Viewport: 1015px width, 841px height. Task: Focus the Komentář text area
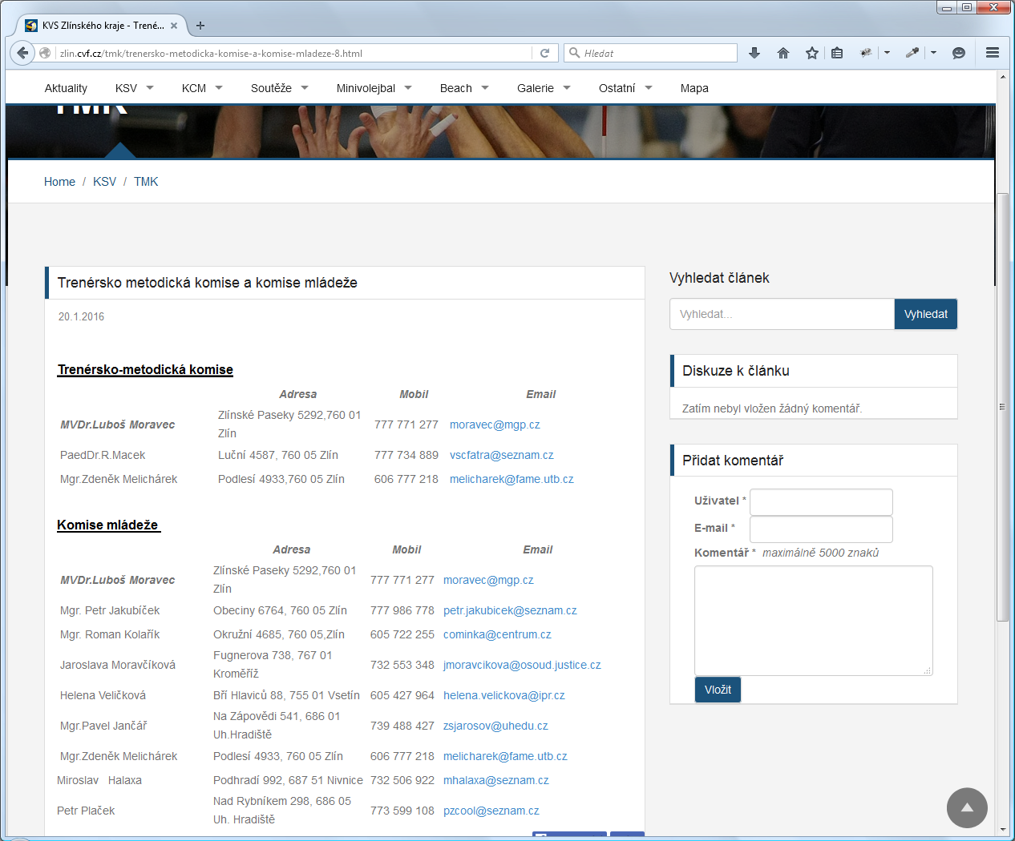click(x=814, y=621)
